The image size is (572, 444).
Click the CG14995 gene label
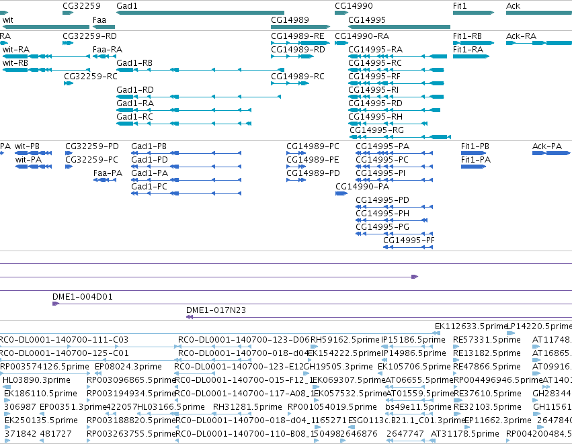367,19
